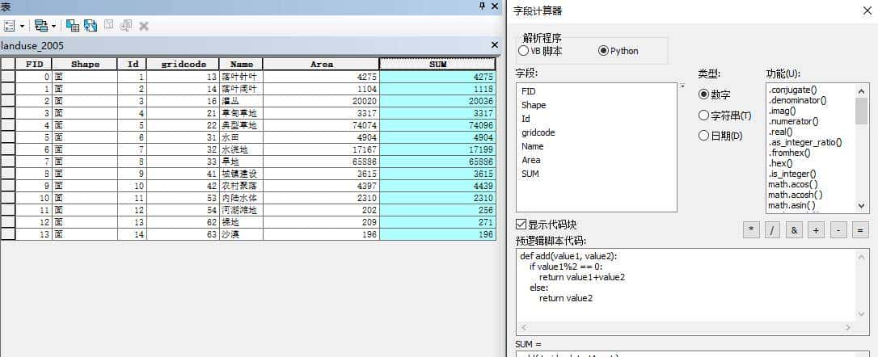Click Area cell with value 20020
878x357 pixels.
pos(322,101)
